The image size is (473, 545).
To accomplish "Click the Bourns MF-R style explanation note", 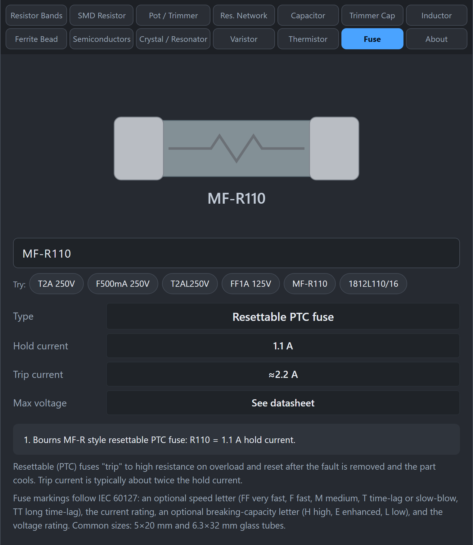I will (236, 439).
